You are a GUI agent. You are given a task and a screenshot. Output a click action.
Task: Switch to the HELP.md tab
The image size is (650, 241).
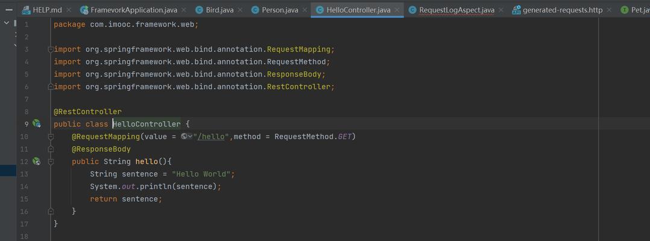47,10
